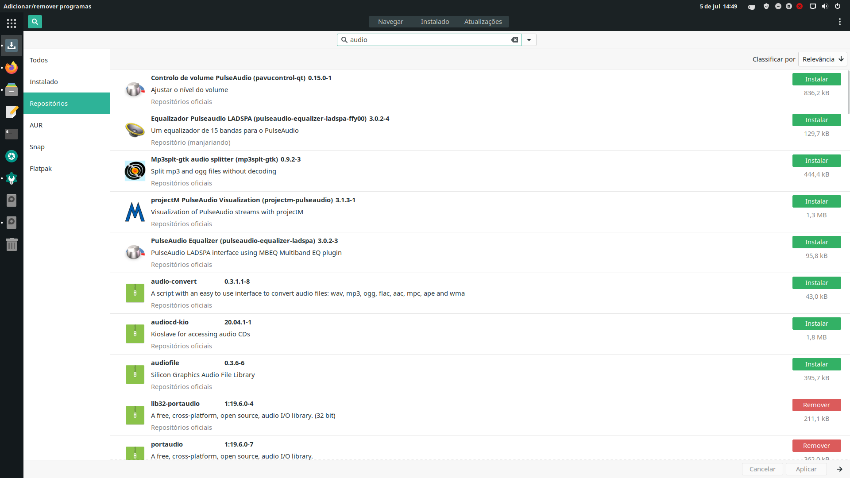The height and width of the screenshot is (478, 850).
Task: Clear the audio search text
Action: click(x=514, y=40)
